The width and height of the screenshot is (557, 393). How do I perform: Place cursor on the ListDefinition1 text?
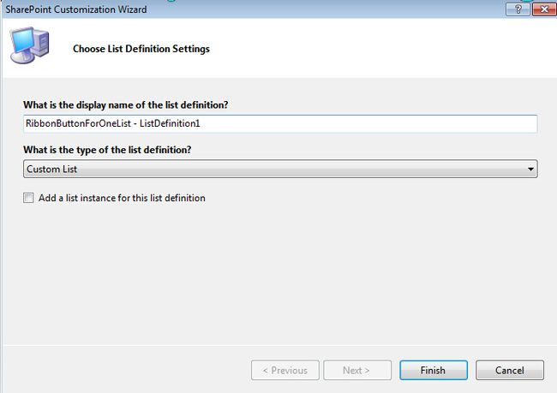[x=170, y=123]
